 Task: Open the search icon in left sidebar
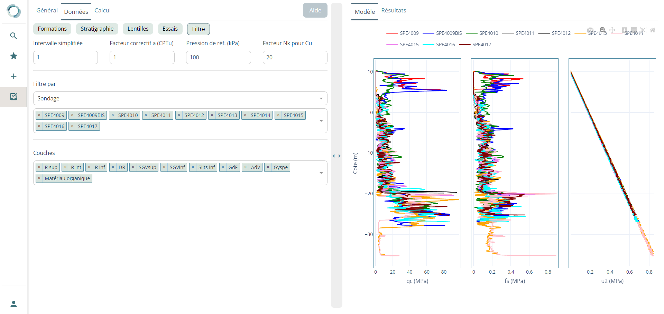click(x=13, y=36)
